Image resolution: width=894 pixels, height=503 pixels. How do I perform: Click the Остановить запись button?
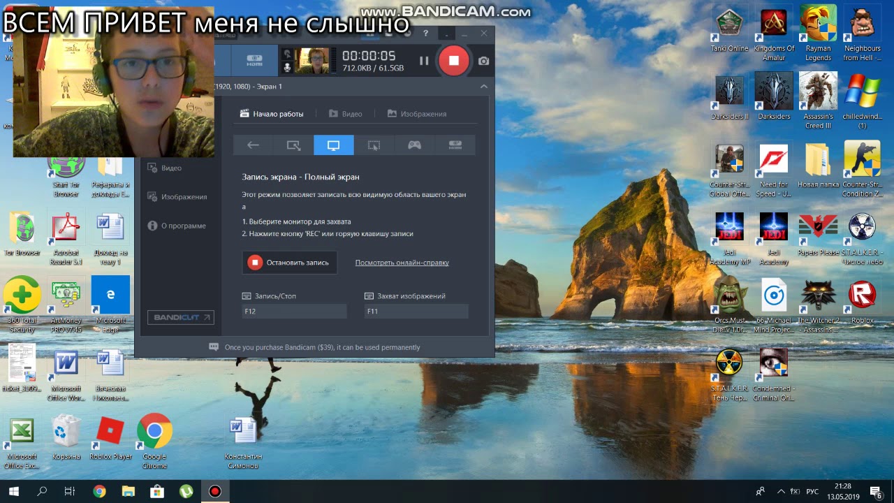[290, 263]
